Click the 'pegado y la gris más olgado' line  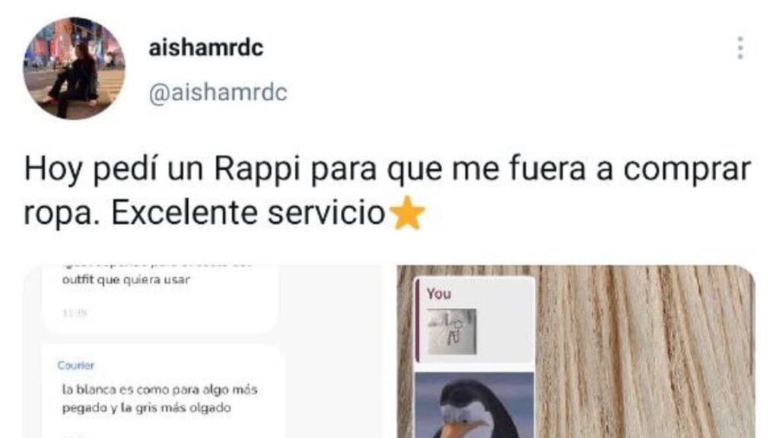[147, 408]
